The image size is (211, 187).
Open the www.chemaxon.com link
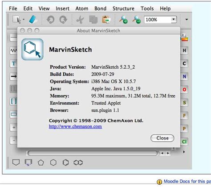[x=75, y=127]
